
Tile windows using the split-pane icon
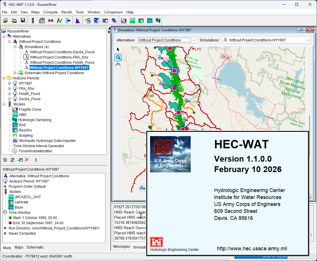tap(105, 20)
